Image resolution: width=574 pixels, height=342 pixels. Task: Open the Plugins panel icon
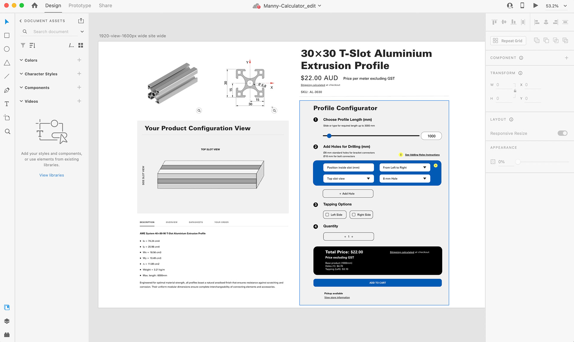(x=7, y=335)
